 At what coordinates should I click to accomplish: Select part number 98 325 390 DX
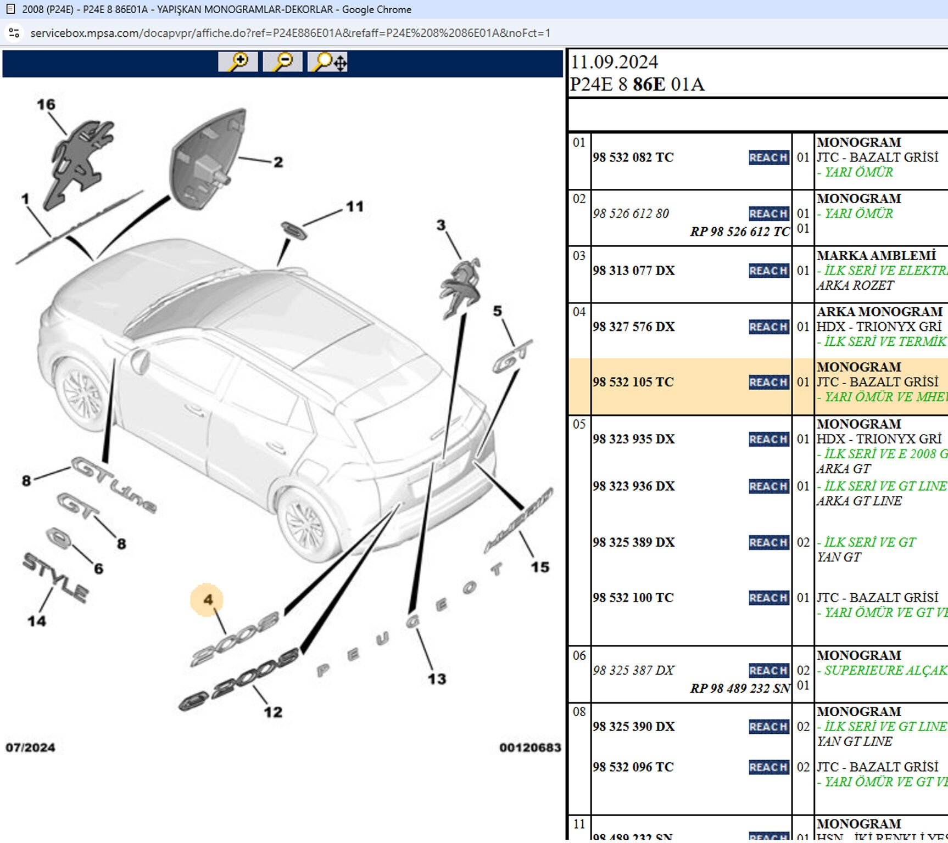633,727
